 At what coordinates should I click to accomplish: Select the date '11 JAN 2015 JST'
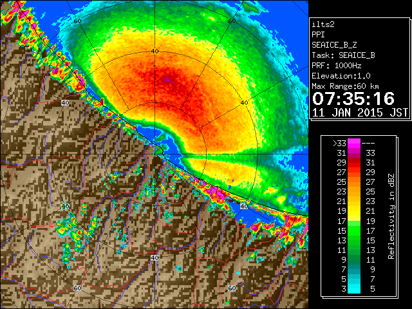pos(360,113)
